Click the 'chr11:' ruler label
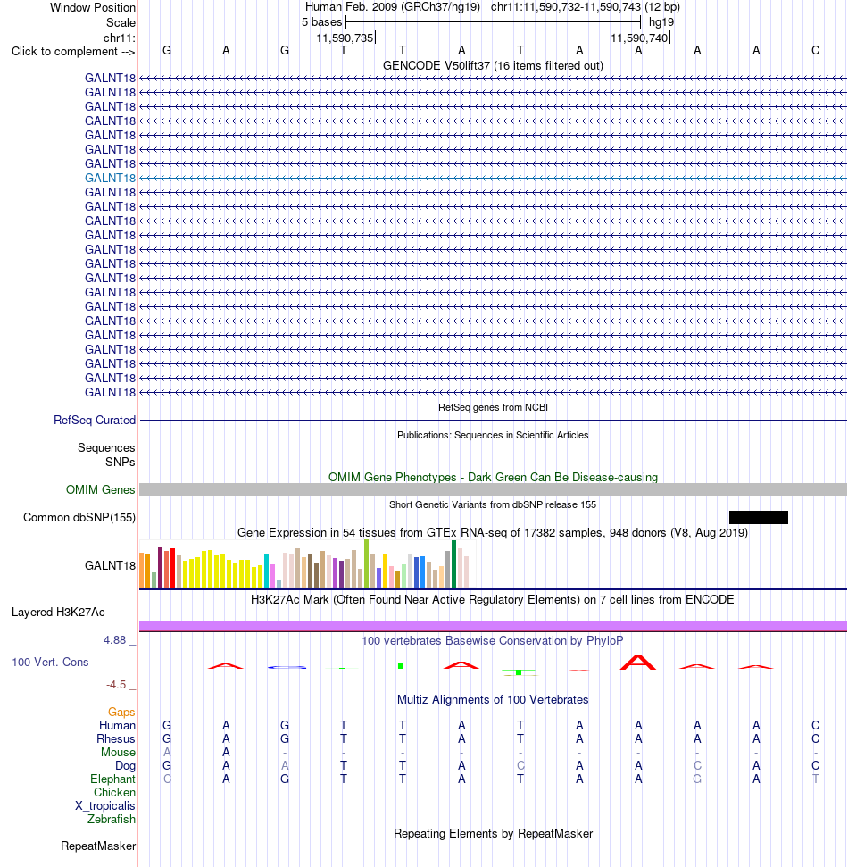 tap(120, 38)
